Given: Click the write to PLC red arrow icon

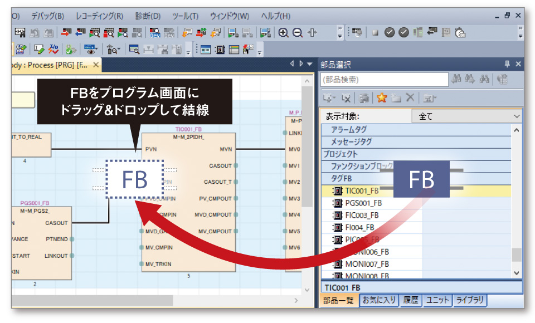Looking at the screenshot, I should 66,32.
